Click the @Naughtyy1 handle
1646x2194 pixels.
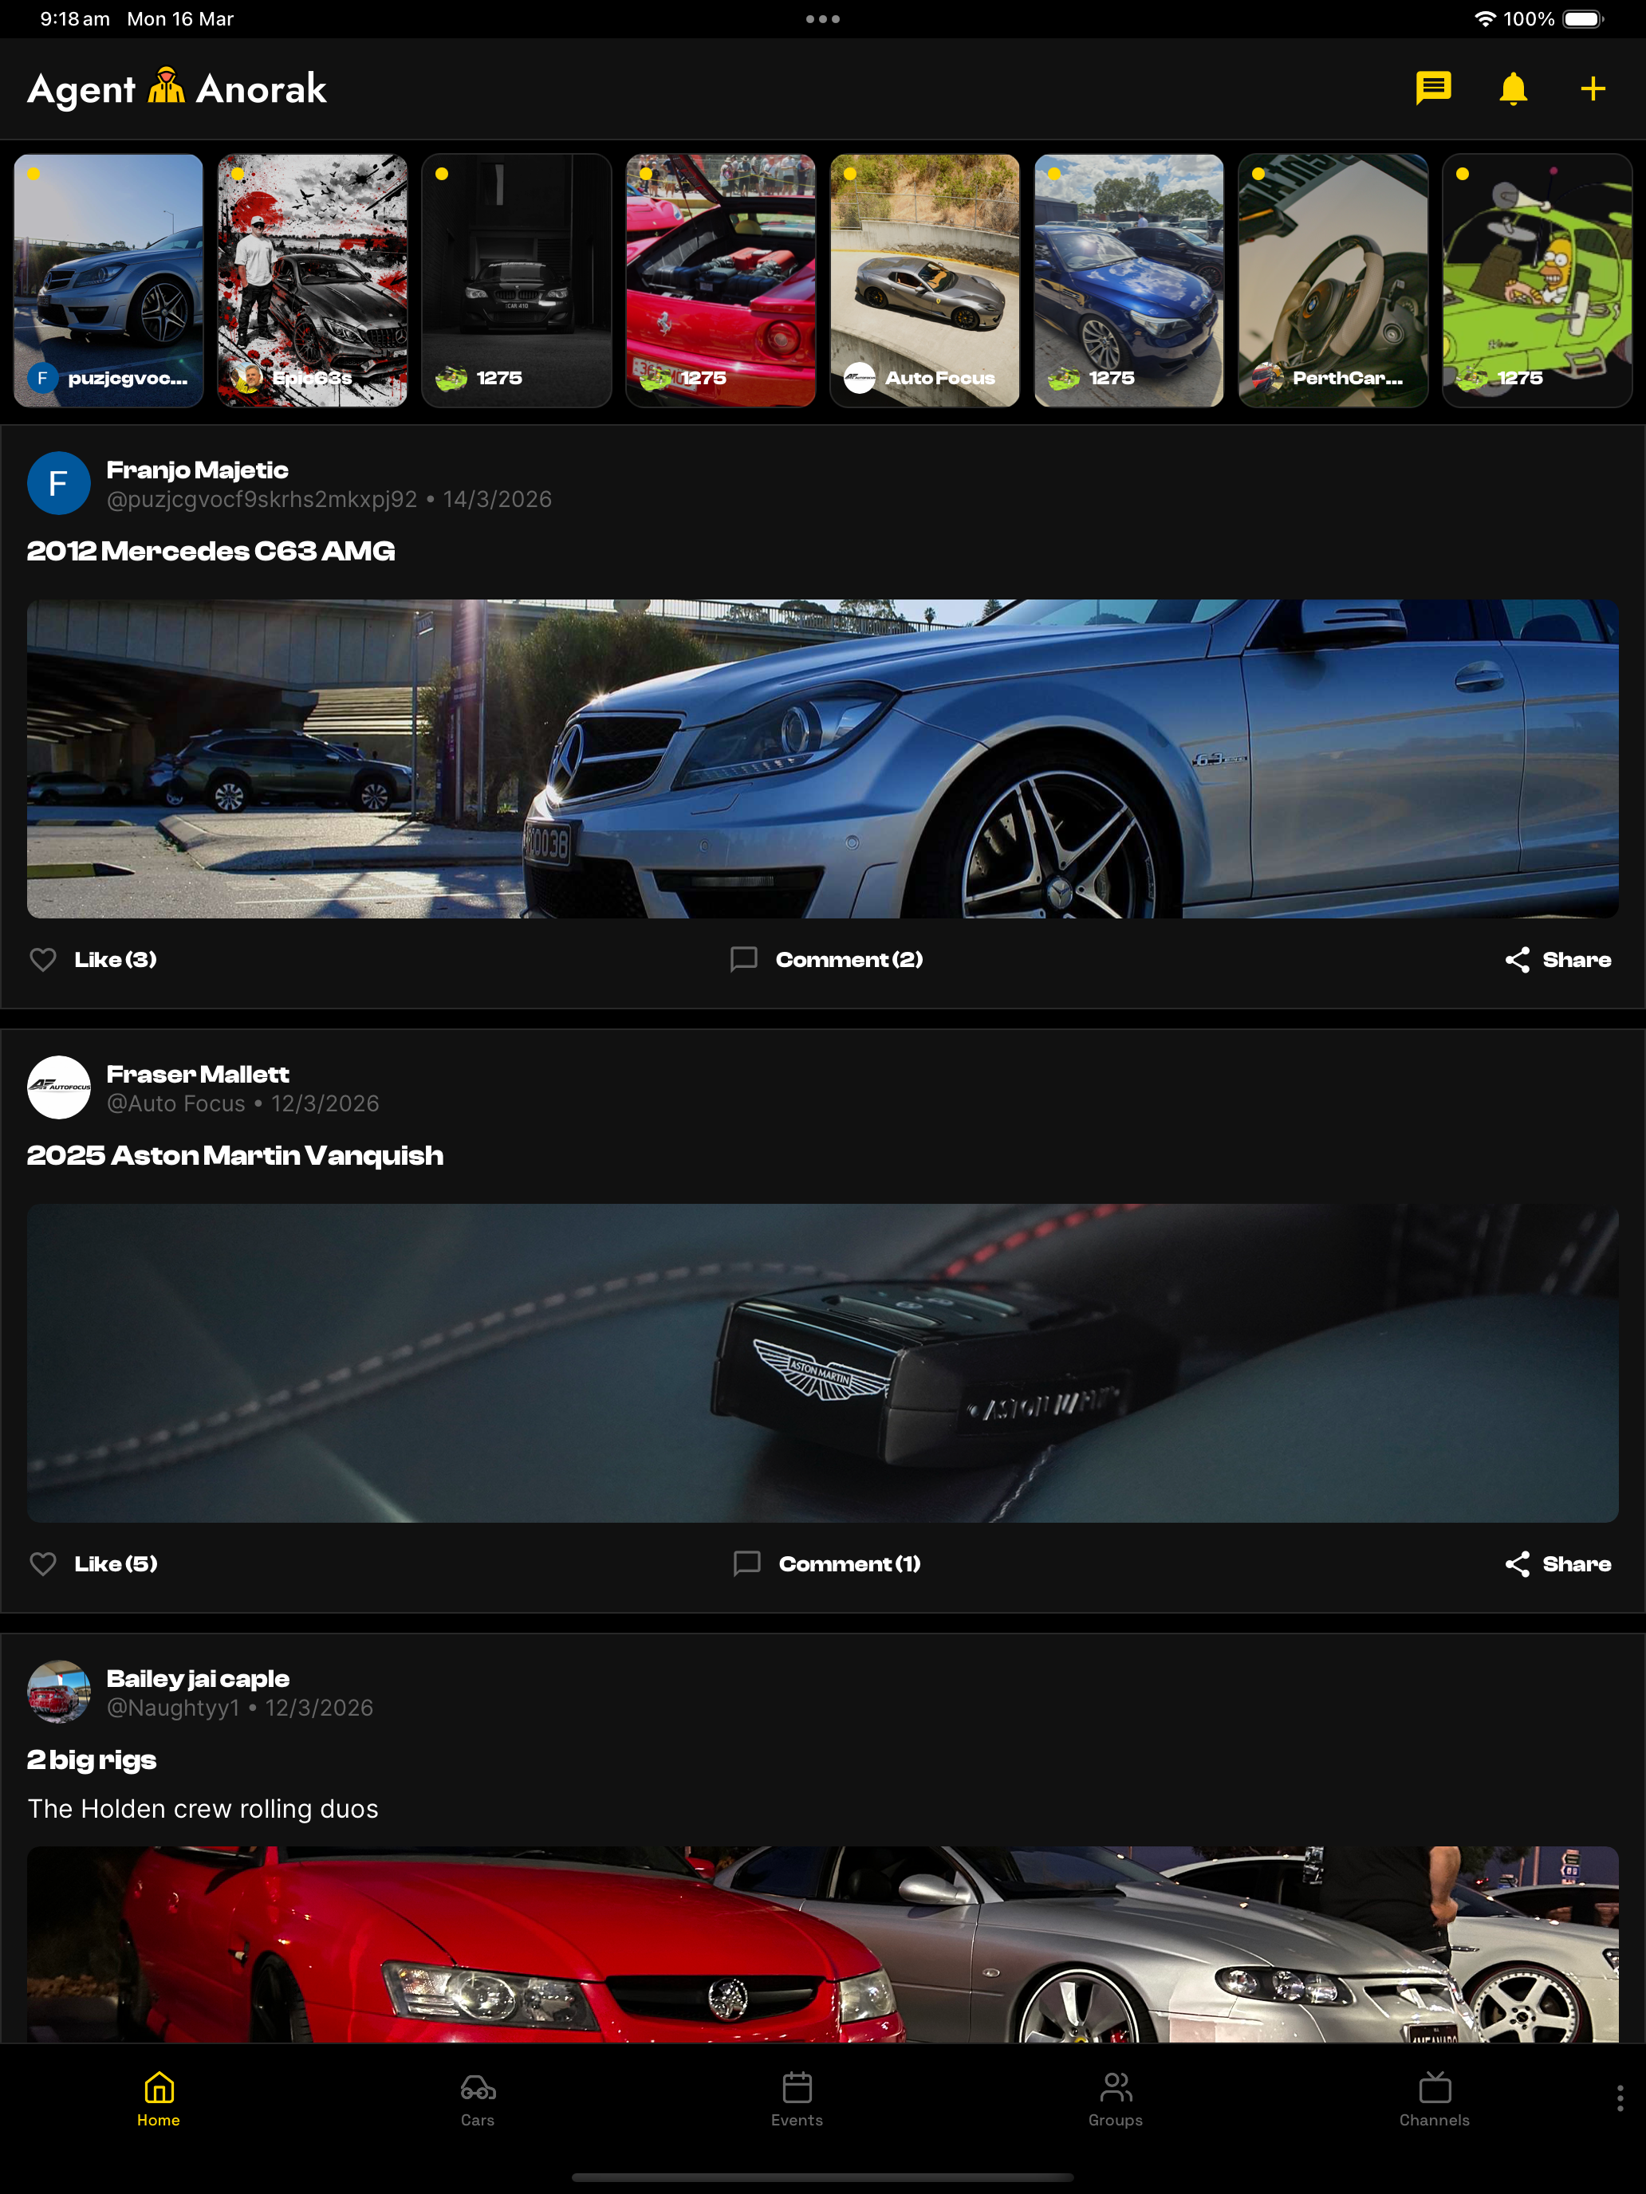172,1707
